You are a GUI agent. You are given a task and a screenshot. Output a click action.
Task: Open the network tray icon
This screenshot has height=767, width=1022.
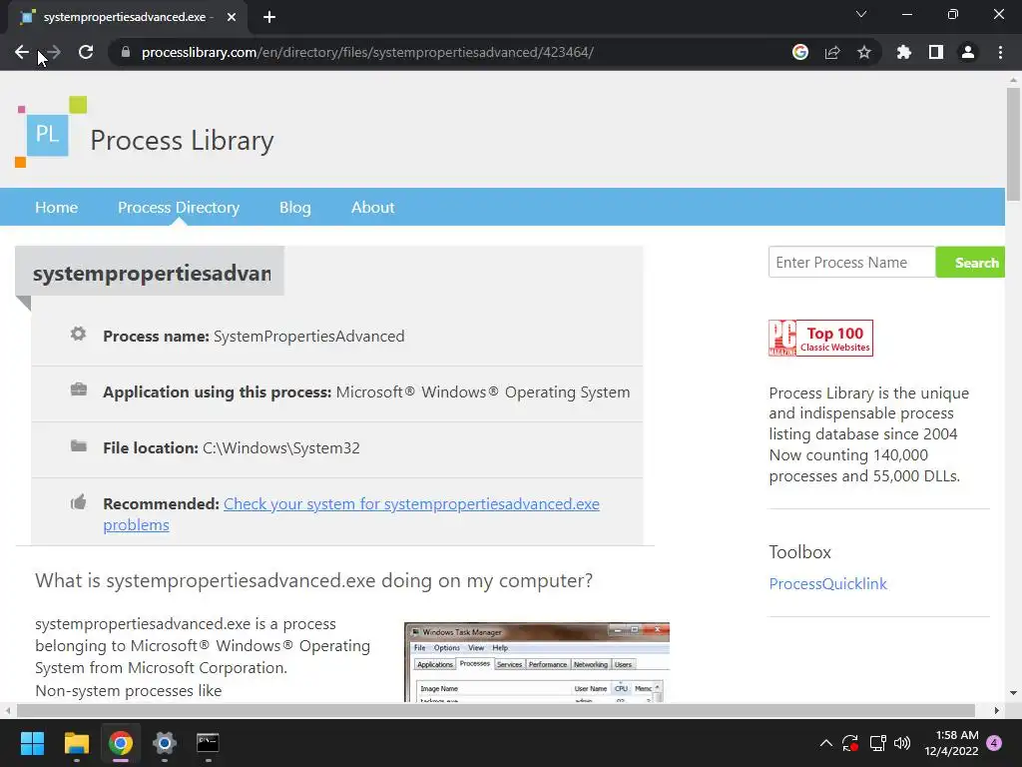click(877, 743)
